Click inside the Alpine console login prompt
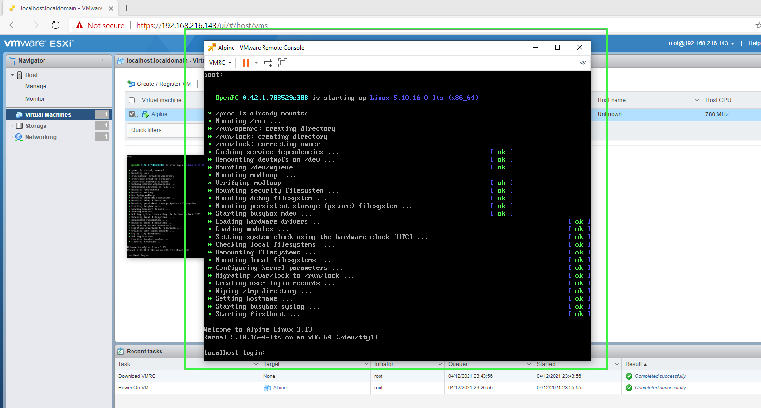The width and height of the screenshot is (761, 408). point(235,353)
